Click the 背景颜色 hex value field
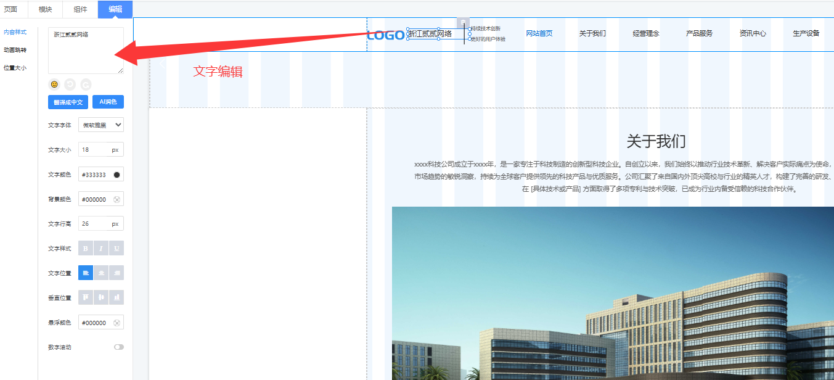The width and height of the screenshot is (834, 380). [x=94, y=199]
